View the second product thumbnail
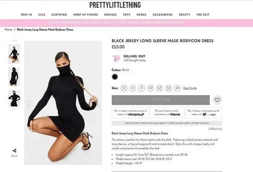The height and width of the screenshot is (172, 253). pos(14,76)
